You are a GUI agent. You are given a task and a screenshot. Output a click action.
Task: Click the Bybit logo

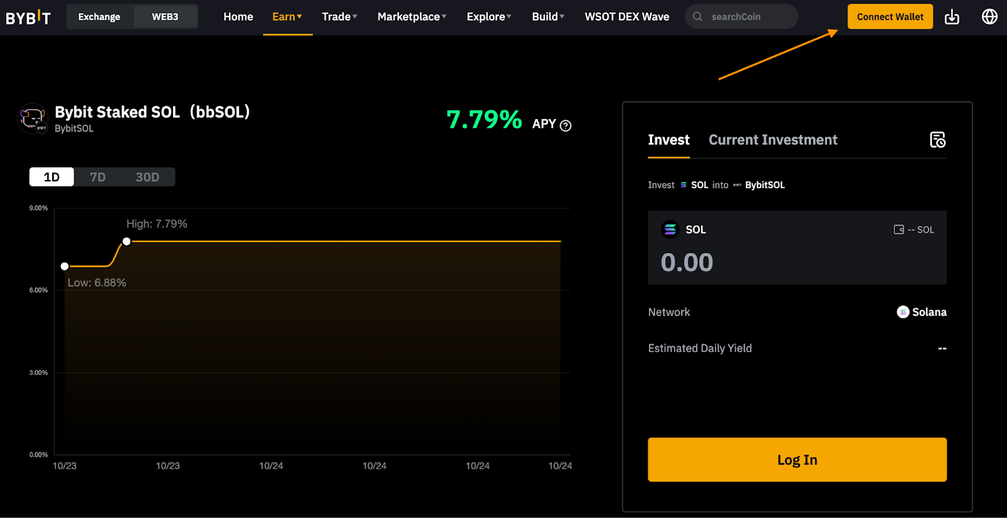(28, 17)
